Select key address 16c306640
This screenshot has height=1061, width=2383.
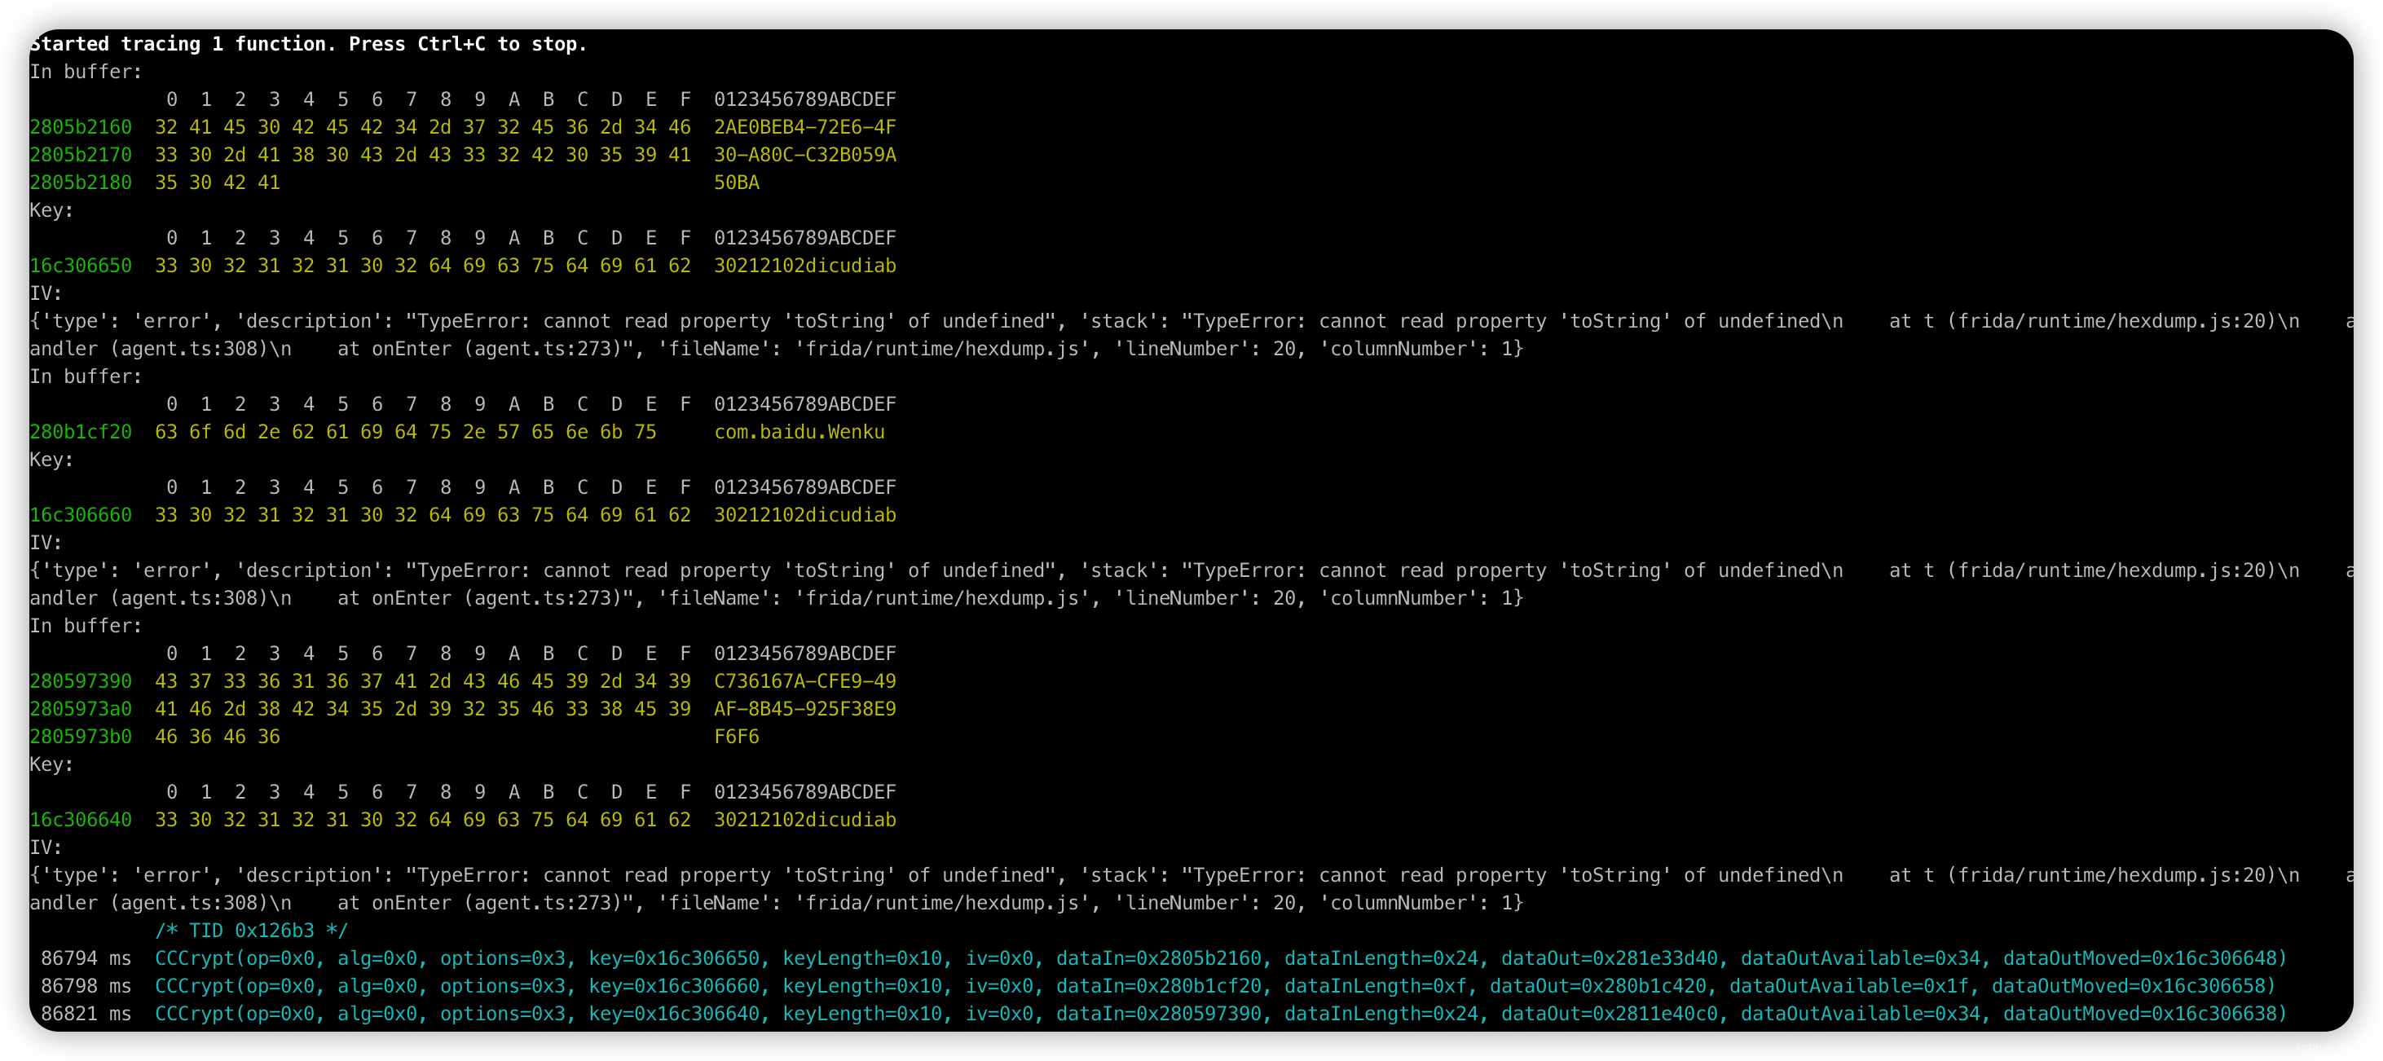point(81,820)
